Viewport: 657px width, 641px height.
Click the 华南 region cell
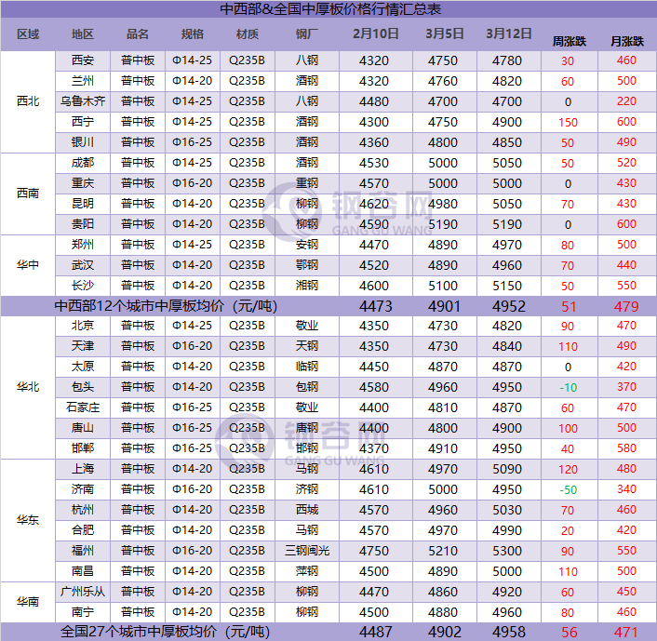tap(29, 602)
